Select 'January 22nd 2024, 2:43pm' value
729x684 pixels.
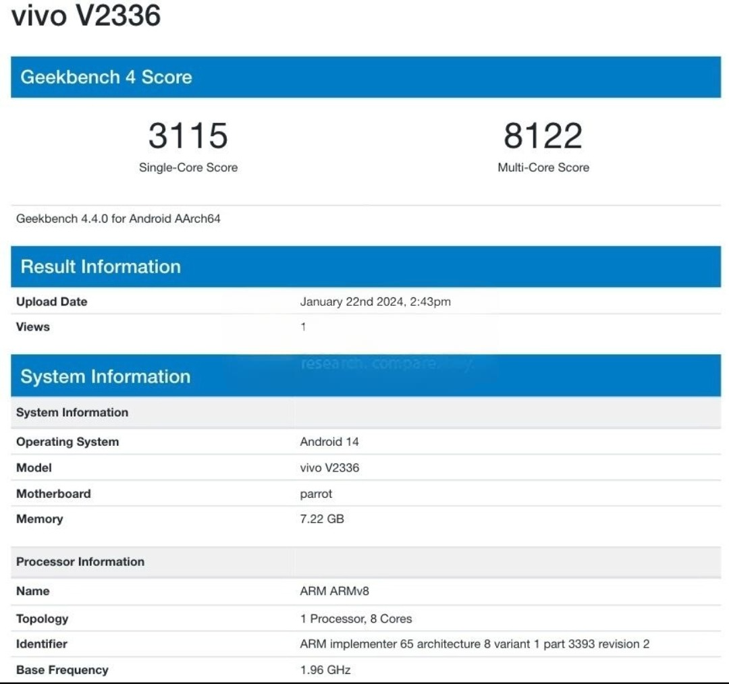(x=375, y=302)
